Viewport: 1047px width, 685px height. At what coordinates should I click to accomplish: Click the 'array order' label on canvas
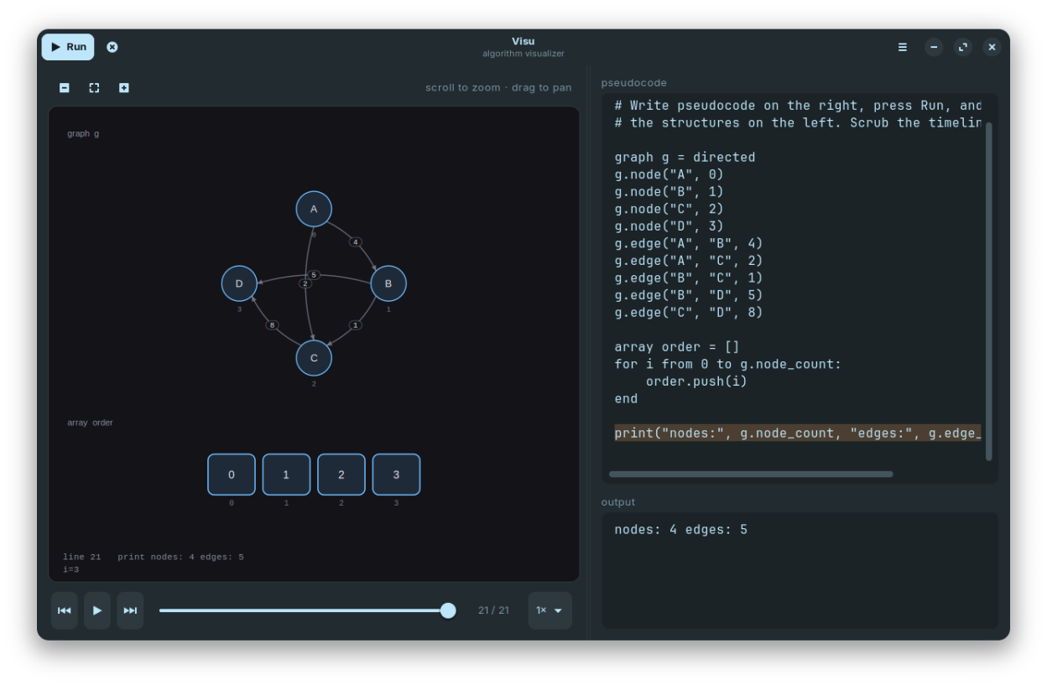pos(90,423)
